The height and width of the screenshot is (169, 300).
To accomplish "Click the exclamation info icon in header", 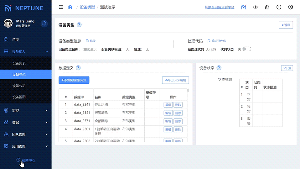I will coord(279,7).
